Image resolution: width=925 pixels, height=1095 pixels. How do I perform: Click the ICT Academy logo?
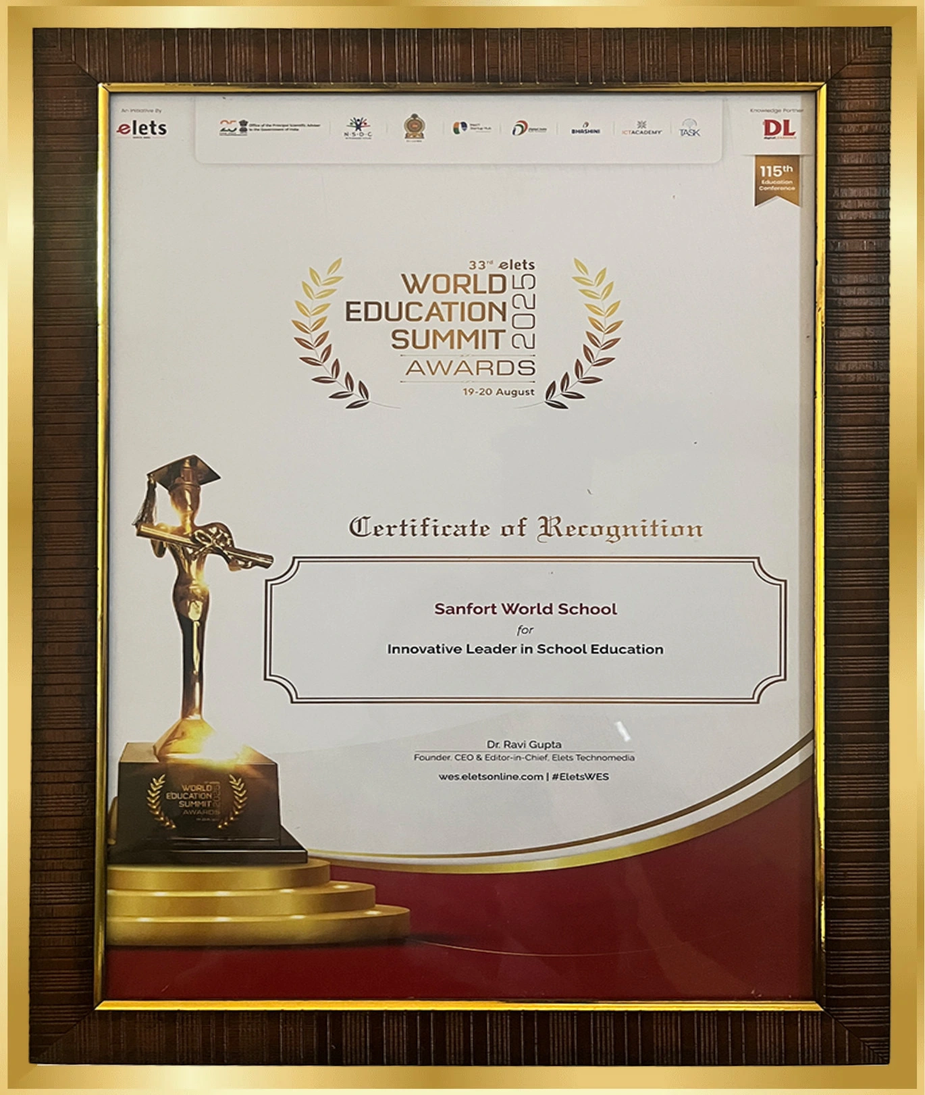[x=641, y=128]
